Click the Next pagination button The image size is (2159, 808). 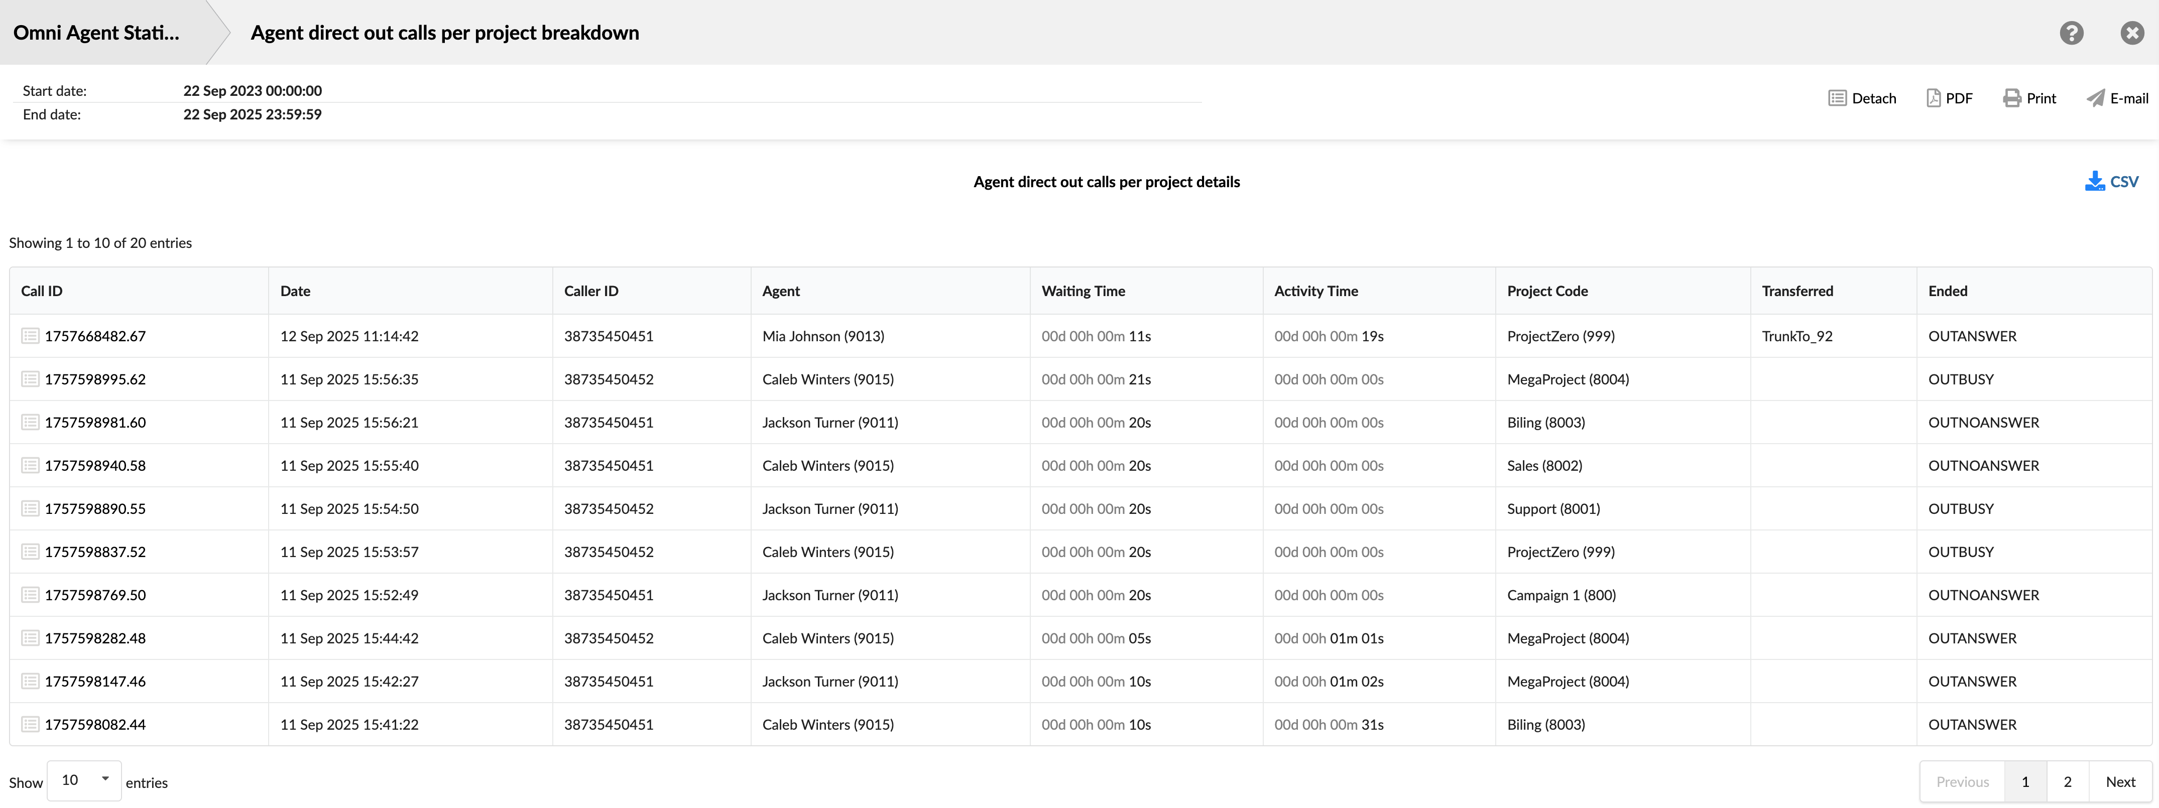pyautogui.click(x=2120, y=780)
